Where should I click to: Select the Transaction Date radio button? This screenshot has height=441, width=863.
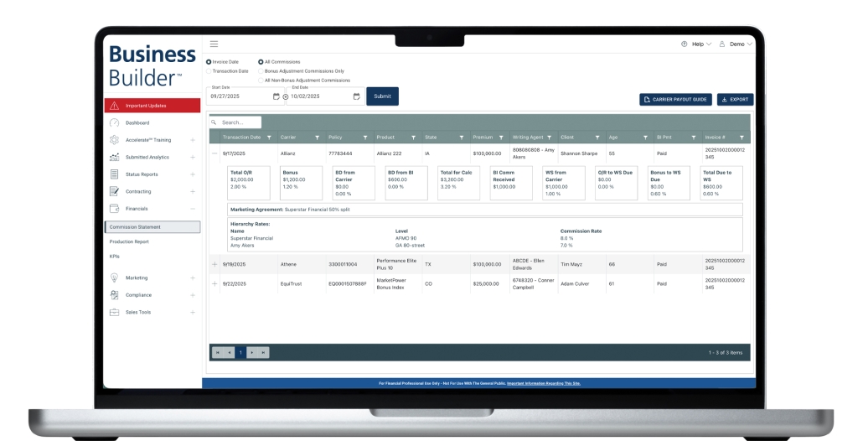click(209, 71)
